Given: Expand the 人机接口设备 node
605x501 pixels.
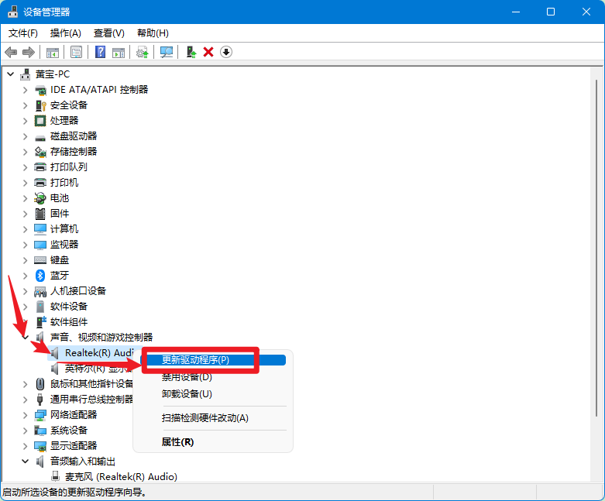Looking at the screenshot, I should pos(25,291).
